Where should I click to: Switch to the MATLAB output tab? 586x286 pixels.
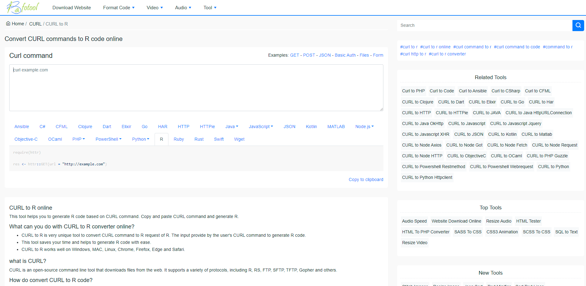tap(336, 126)
